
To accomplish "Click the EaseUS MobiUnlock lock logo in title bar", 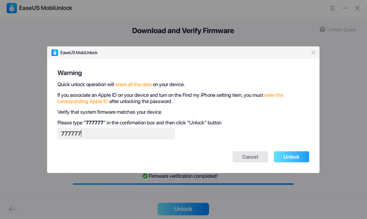I will 12,8.
